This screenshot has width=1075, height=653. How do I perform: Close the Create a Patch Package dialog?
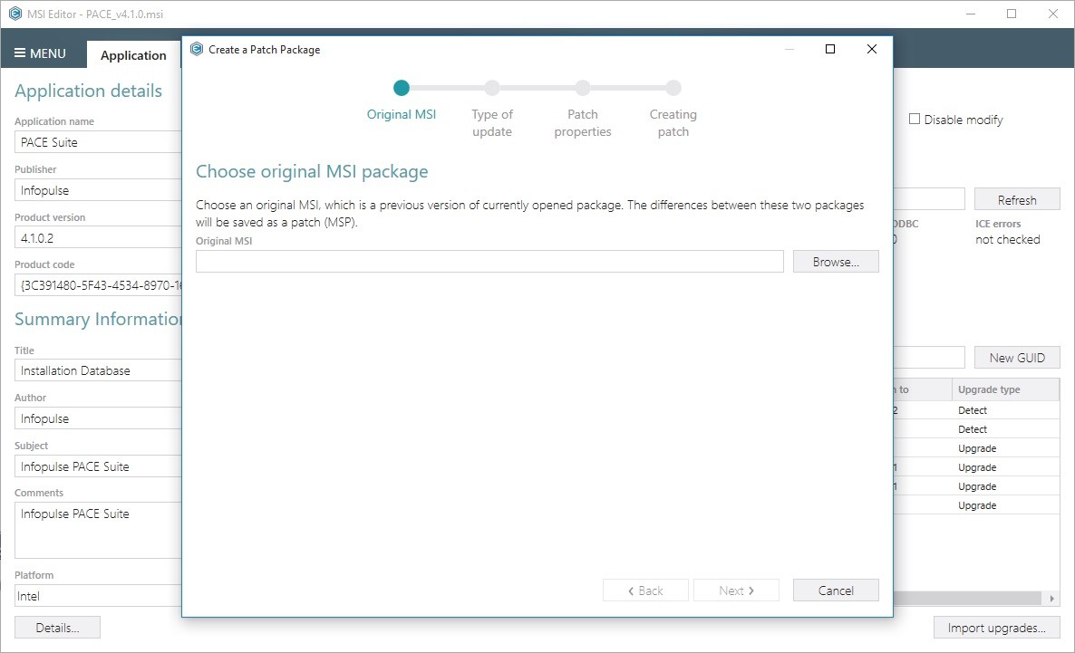click(872, 49)
